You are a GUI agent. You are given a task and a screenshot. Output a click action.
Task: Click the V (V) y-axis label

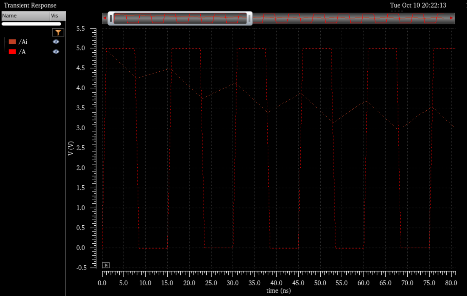tap(71, 148)
